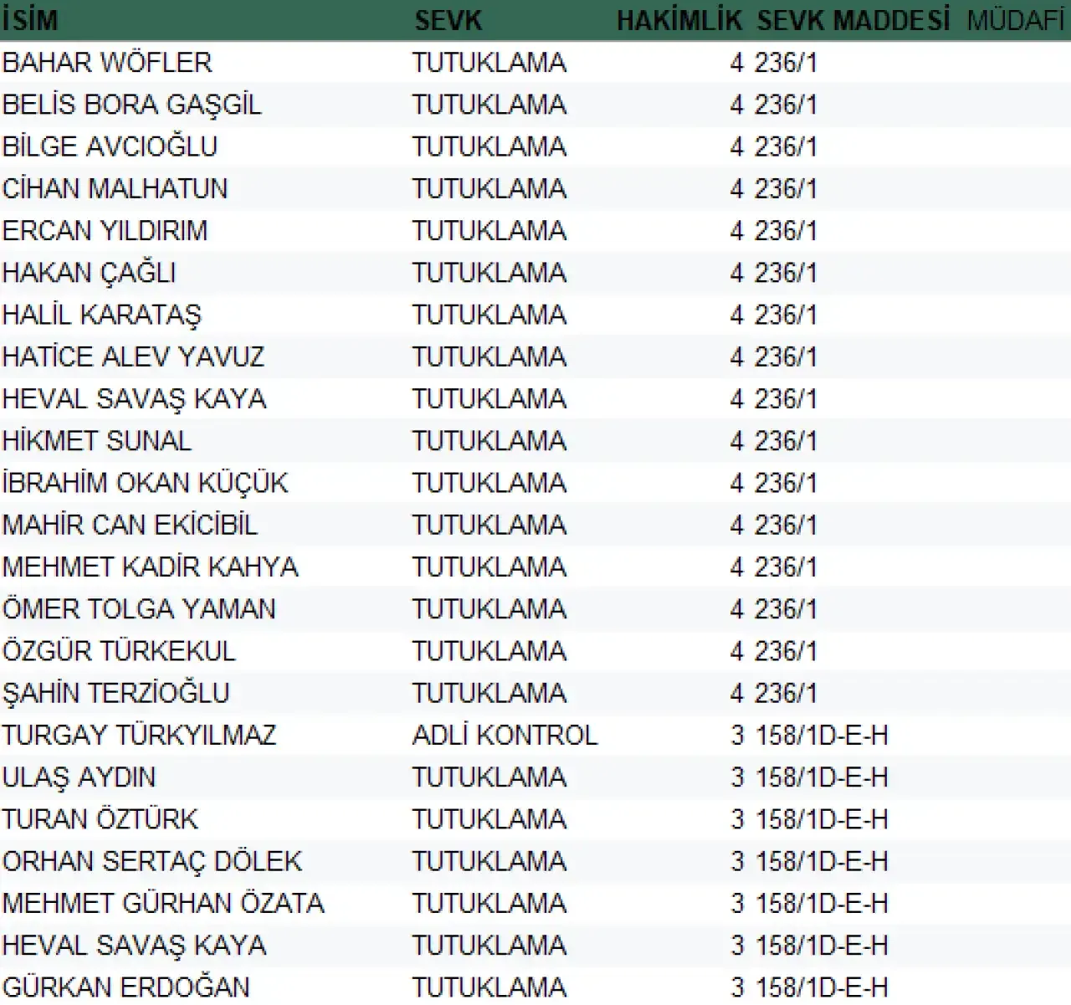Click the İSİM column header

tap(30, 20)
